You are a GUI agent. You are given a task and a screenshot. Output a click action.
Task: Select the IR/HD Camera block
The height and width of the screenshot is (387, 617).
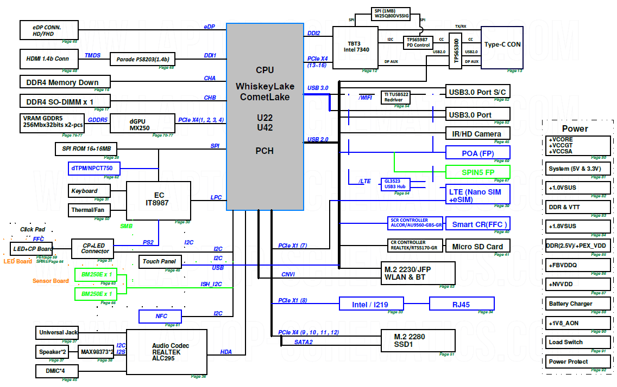tap(478, 133)
